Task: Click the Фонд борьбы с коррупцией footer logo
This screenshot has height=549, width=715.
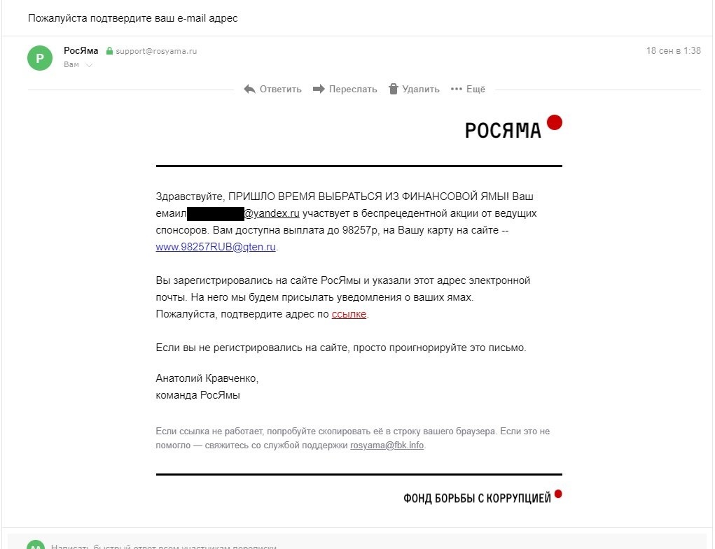Action: [483, 497]
